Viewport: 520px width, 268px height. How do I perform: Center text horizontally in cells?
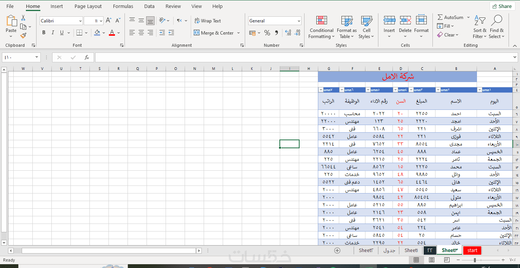click(141, 33)
